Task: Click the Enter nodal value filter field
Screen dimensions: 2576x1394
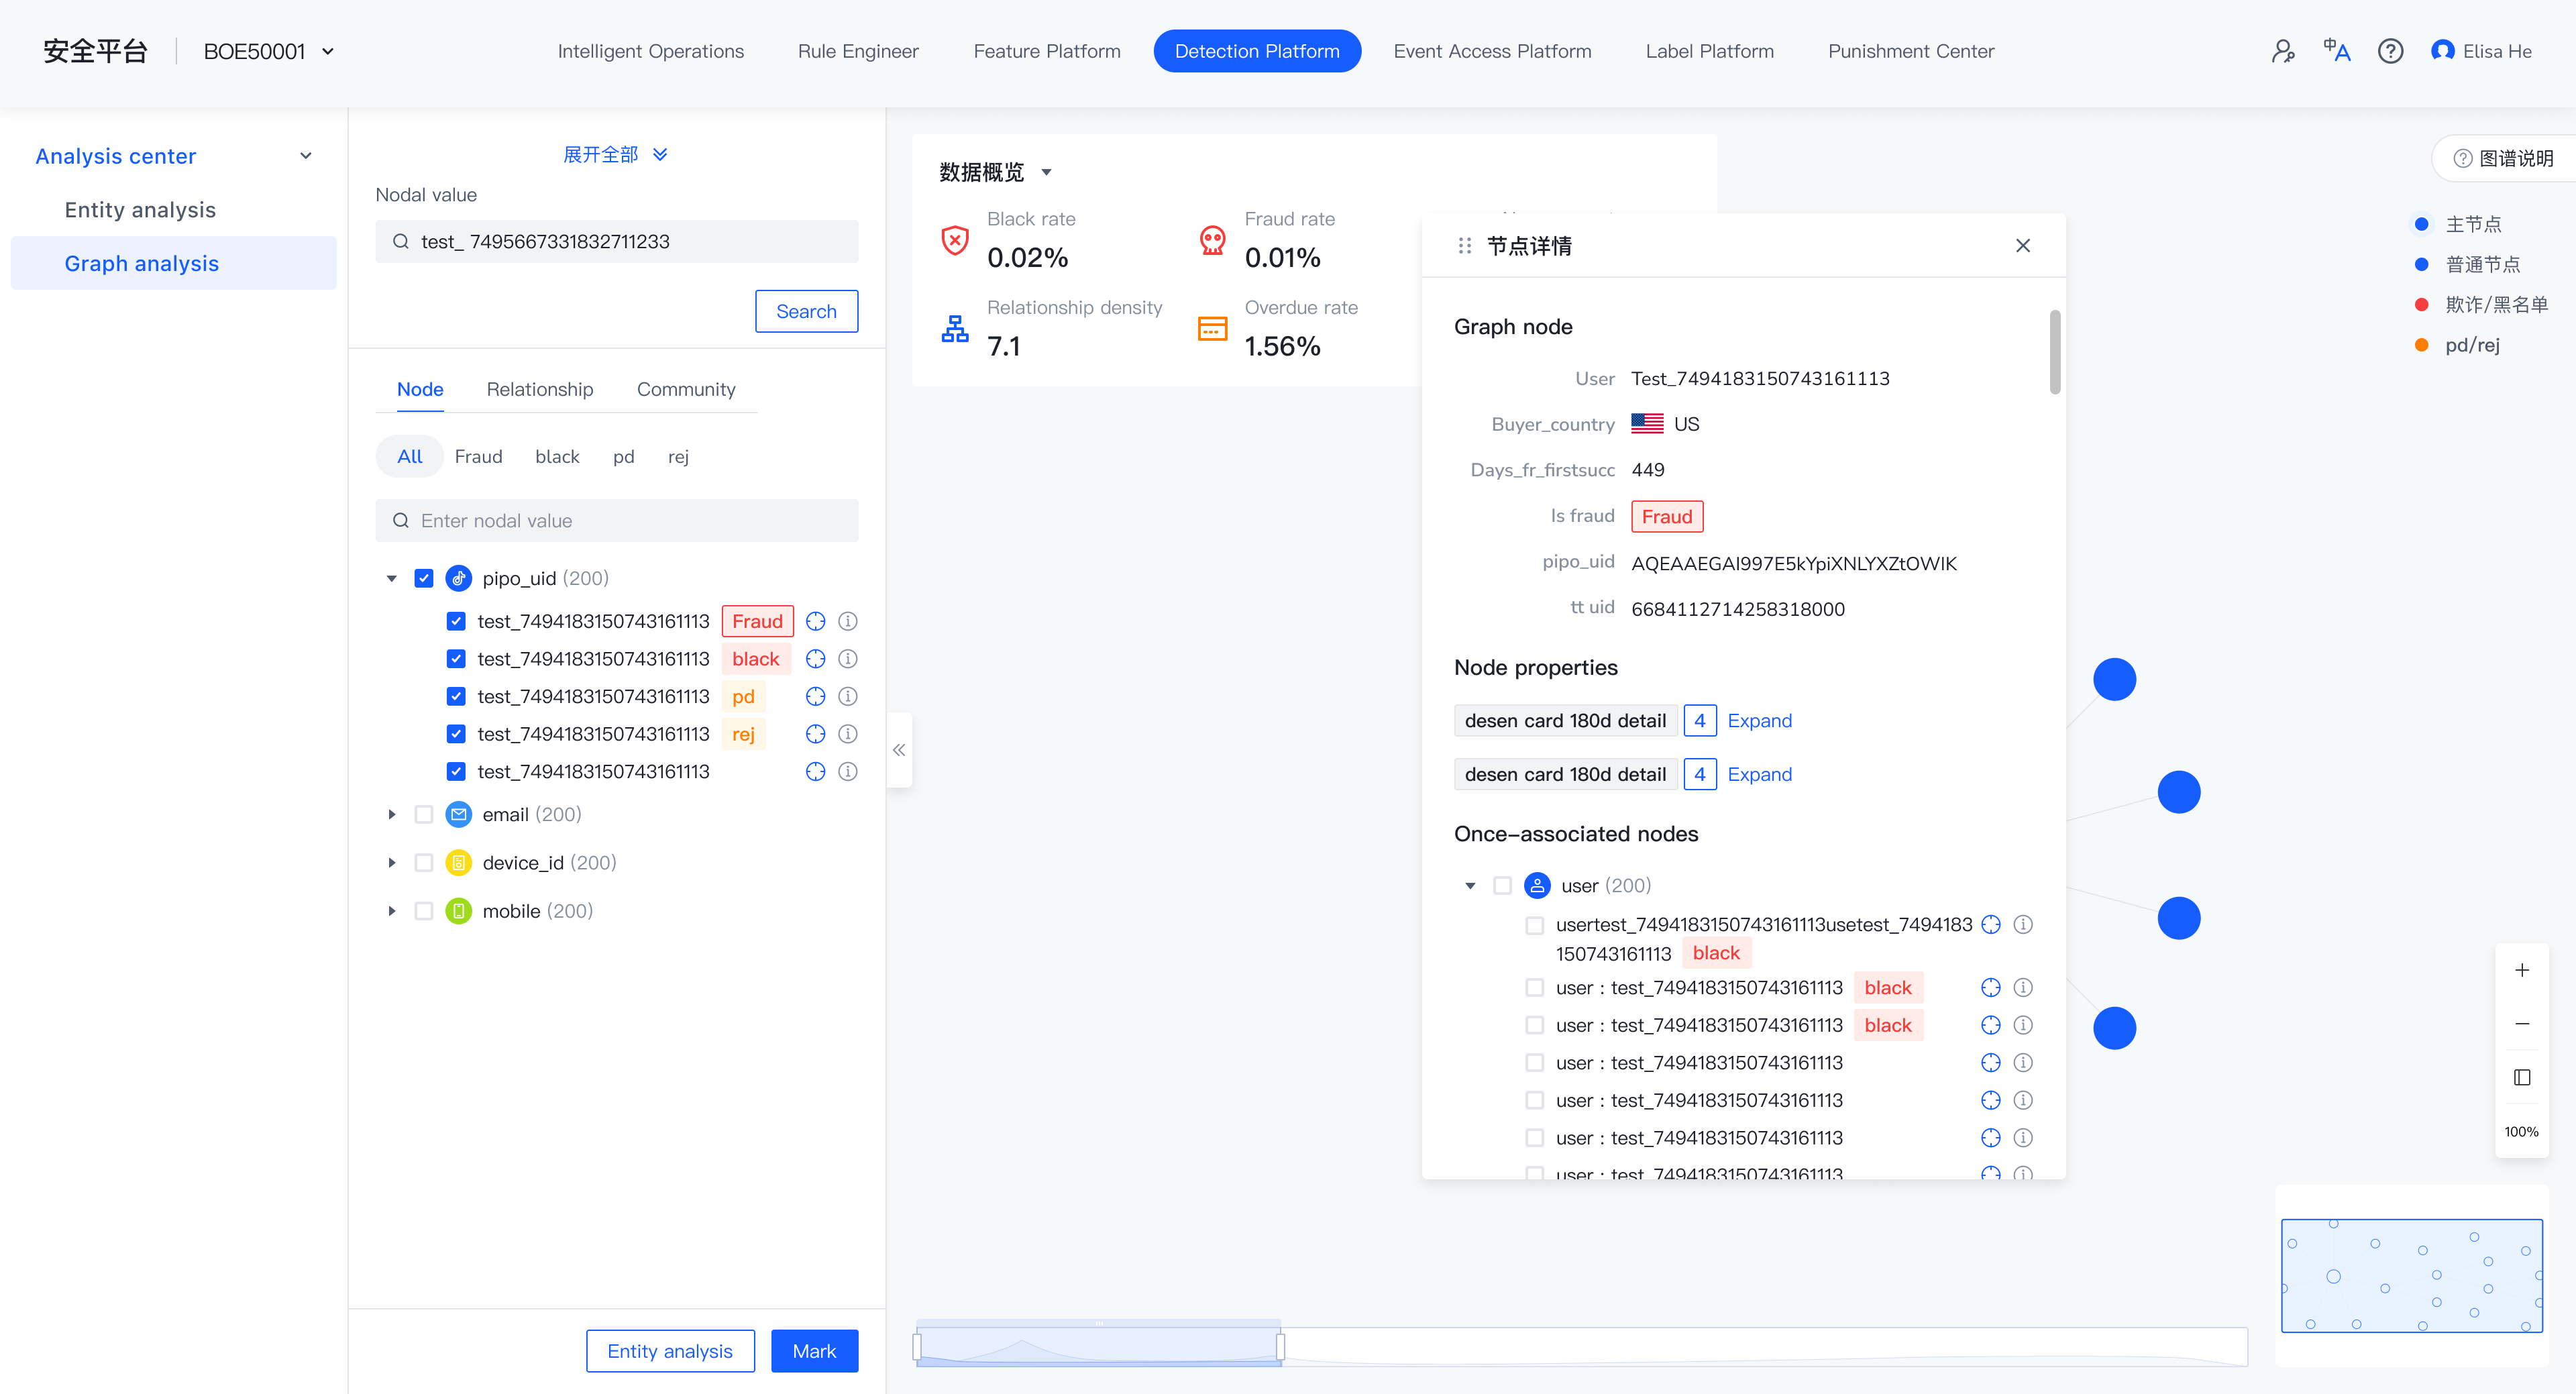Action: coord(617,521)
